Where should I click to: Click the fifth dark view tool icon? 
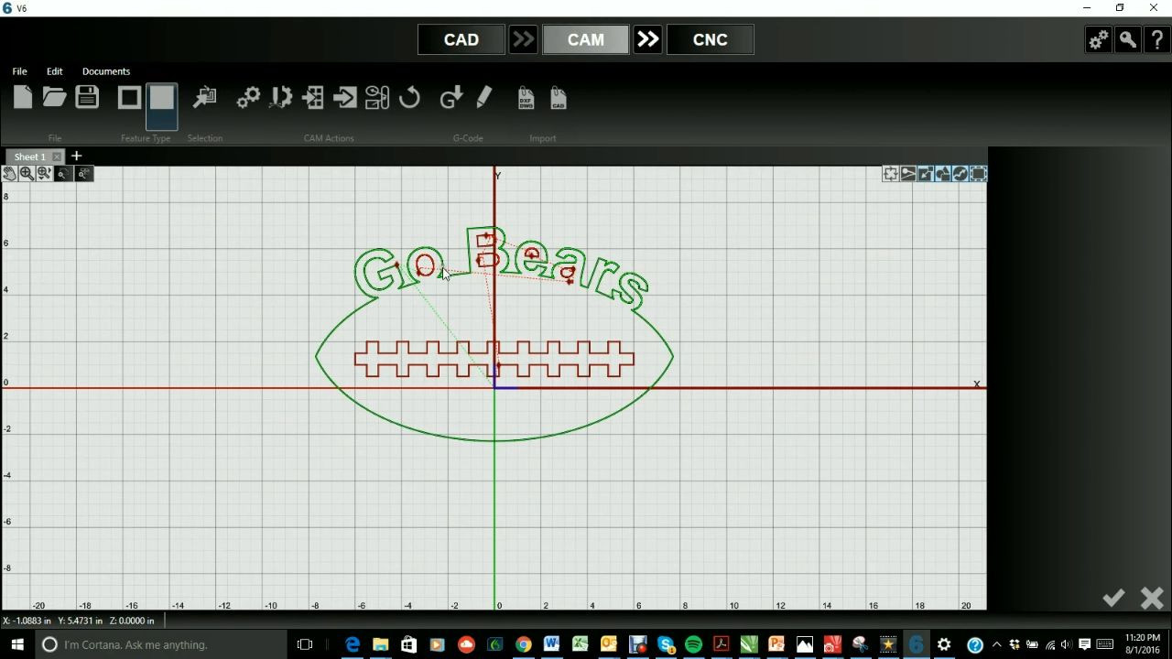84,174
